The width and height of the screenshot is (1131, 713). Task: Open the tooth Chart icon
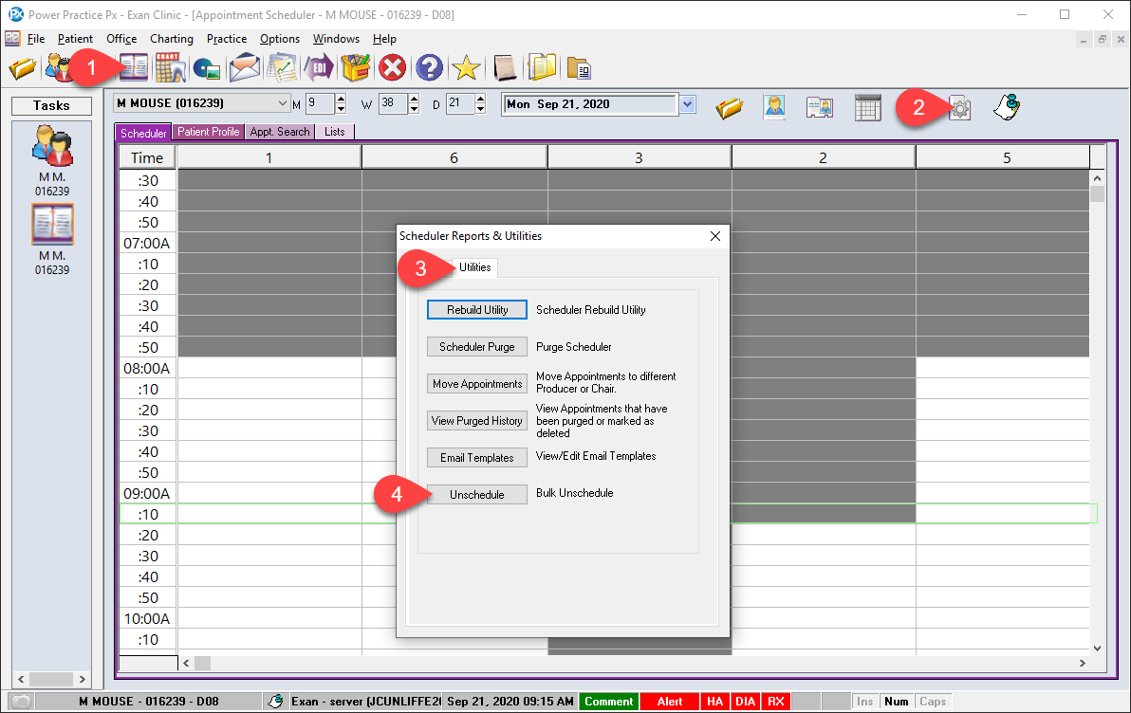pyautogui.click(x=170, y=68)
